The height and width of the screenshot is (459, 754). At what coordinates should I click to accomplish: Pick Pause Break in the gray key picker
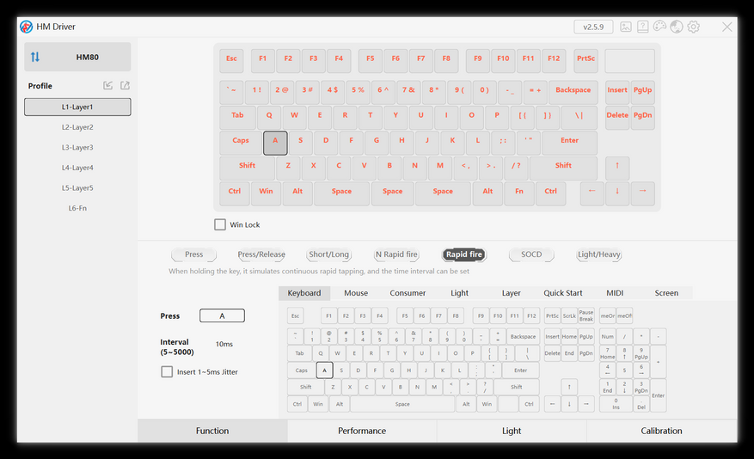[585, 315]
